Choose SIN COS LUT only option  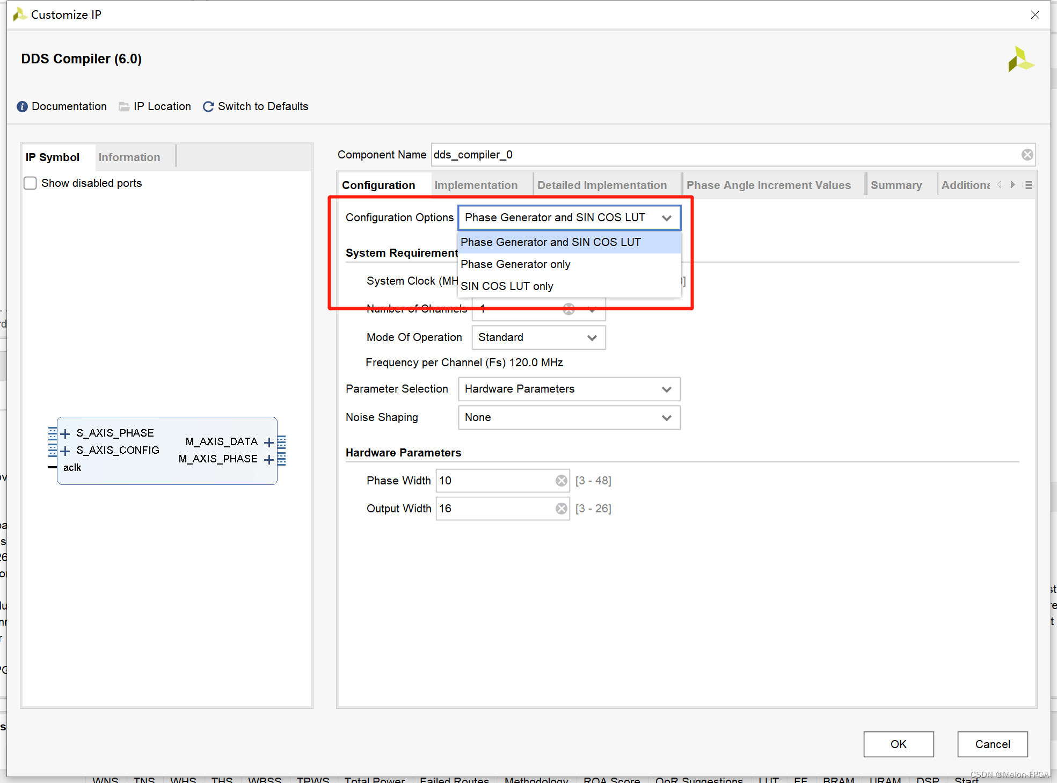pos(569,286)
